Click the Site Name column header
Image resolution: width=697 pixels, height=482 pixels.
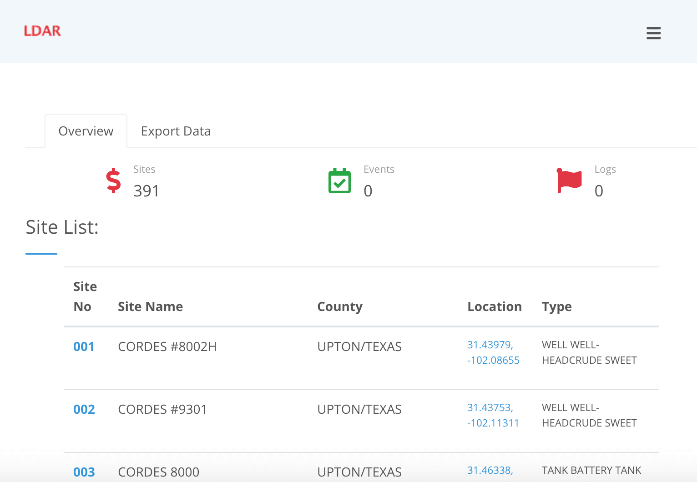(150, 306)
